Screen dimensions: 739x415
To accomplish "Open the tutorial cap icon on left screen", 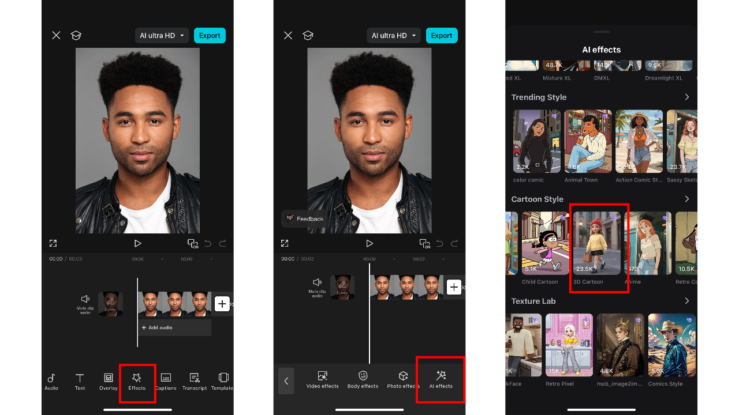I will pos(76,35).
